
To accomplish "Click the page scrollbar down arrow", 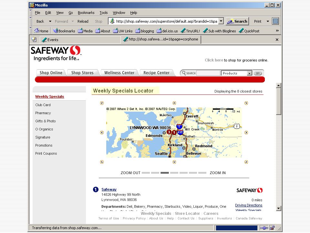I will [x=279, y=208].
